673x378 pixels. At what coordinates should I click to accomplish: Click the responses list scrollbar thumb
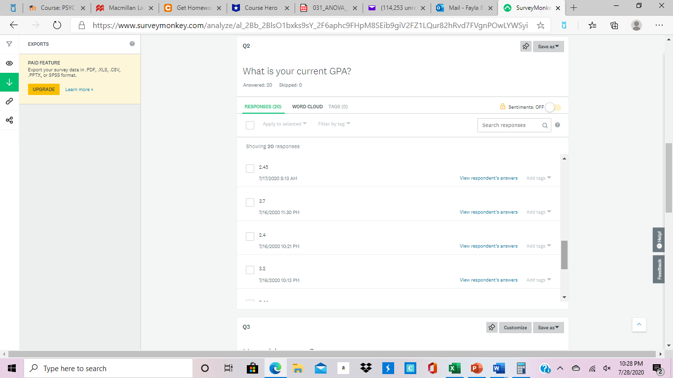(x=564, y=255)
